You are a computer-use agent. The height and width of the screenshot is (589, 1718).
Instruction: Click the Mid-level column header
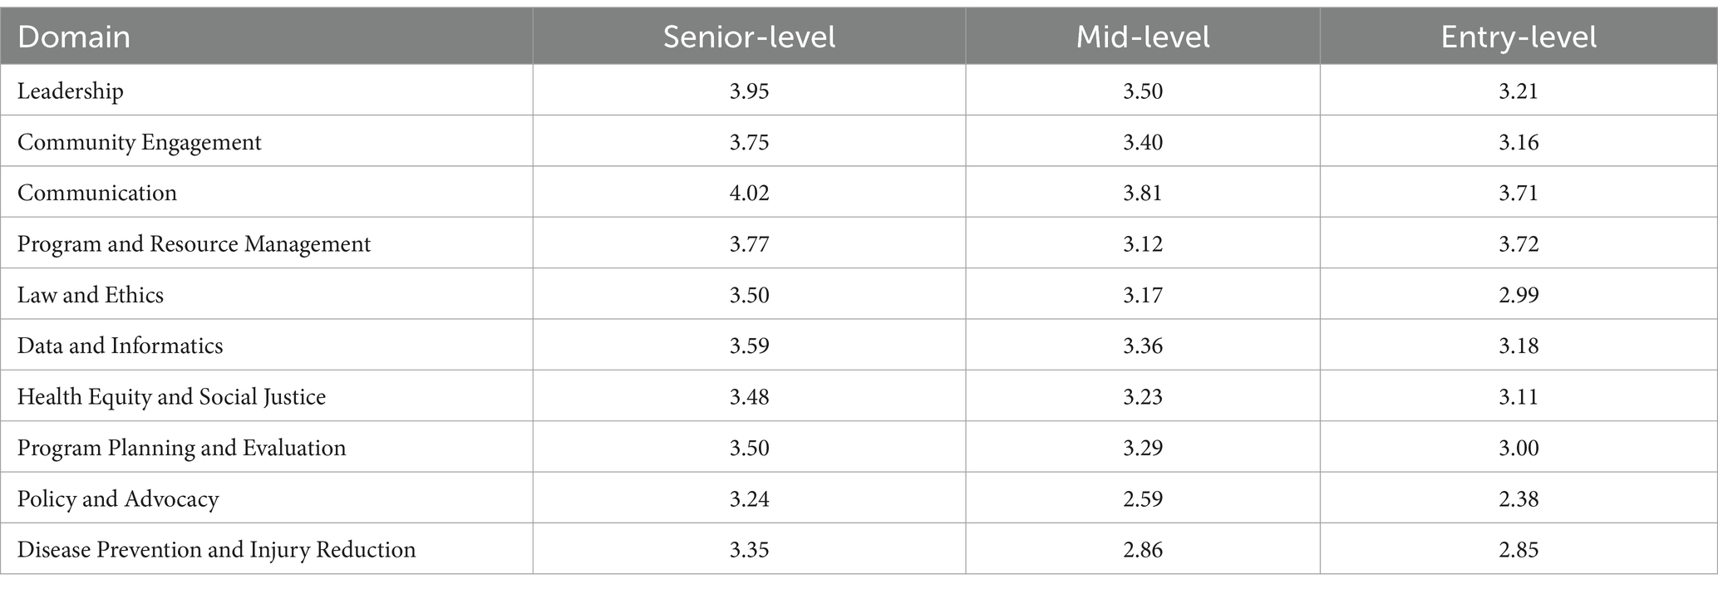1143,37
